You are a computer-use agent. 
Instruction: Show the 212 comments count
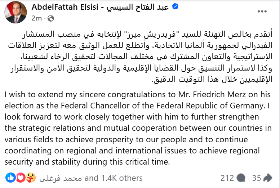(227, 178)
